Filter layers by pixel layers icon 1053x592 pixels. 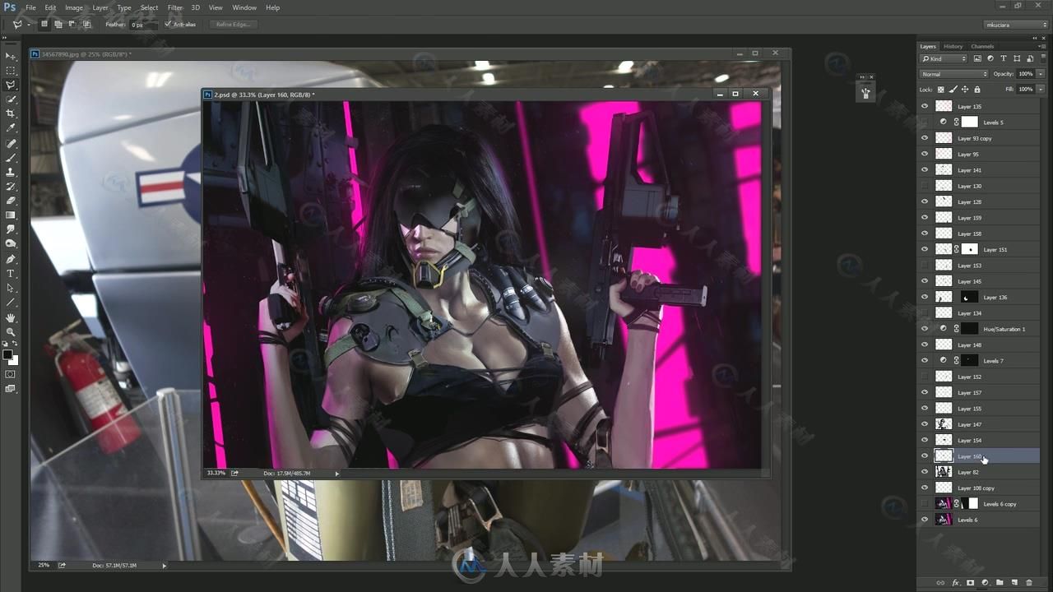tap(977, 59)
